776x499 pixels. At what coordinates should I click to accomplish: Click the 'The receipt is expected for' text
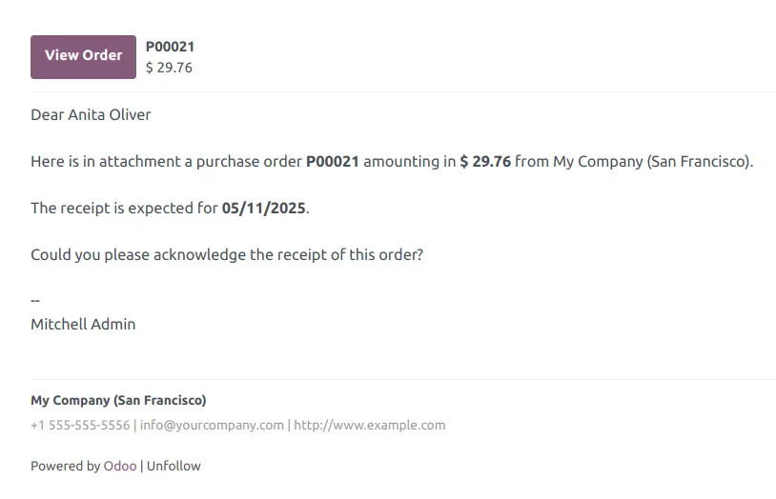tap(124, 209)
